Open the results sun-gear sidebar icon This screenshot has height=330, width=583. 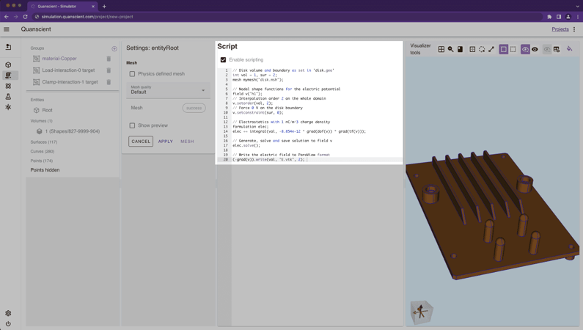pos(8,107)
